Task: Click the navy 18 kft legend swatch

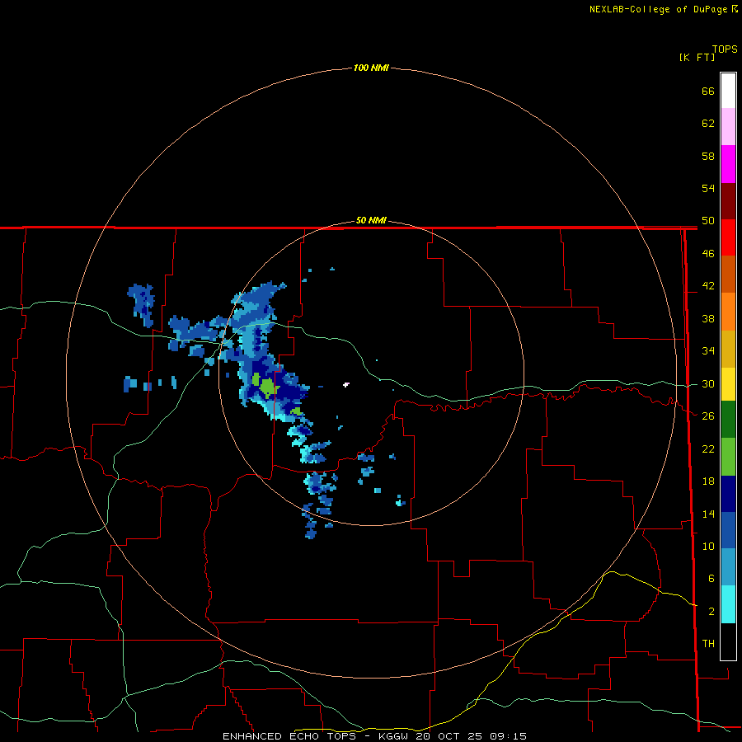Action: click(x=728, y=494)
